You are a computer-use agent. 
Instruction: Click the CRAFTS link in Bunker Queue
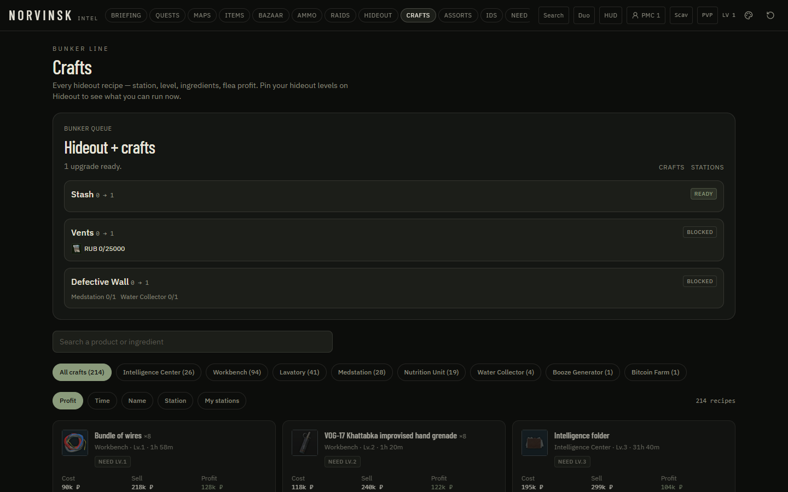[x=671, y=167]
